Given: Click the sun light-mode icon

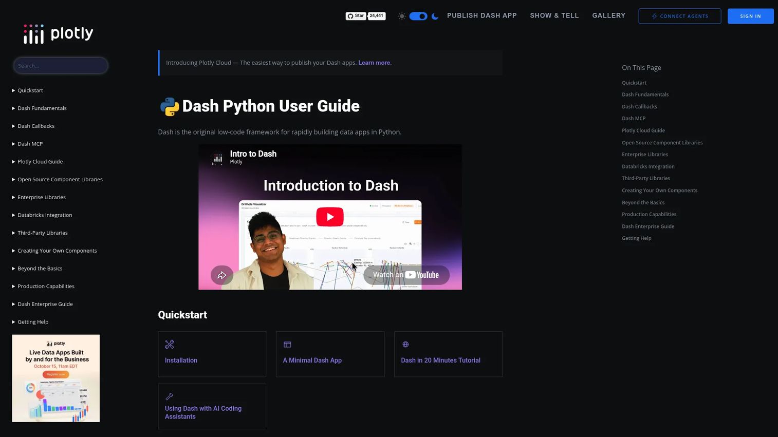Looking at the screenshot, I should [402, 16].
